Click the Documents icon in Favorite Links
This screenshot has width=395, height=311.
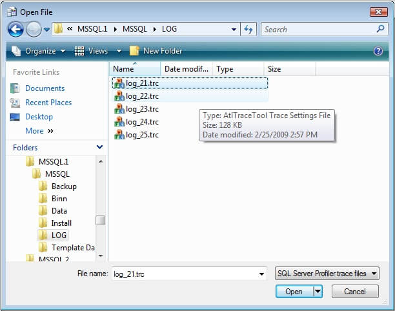click(x=15, y=88)
